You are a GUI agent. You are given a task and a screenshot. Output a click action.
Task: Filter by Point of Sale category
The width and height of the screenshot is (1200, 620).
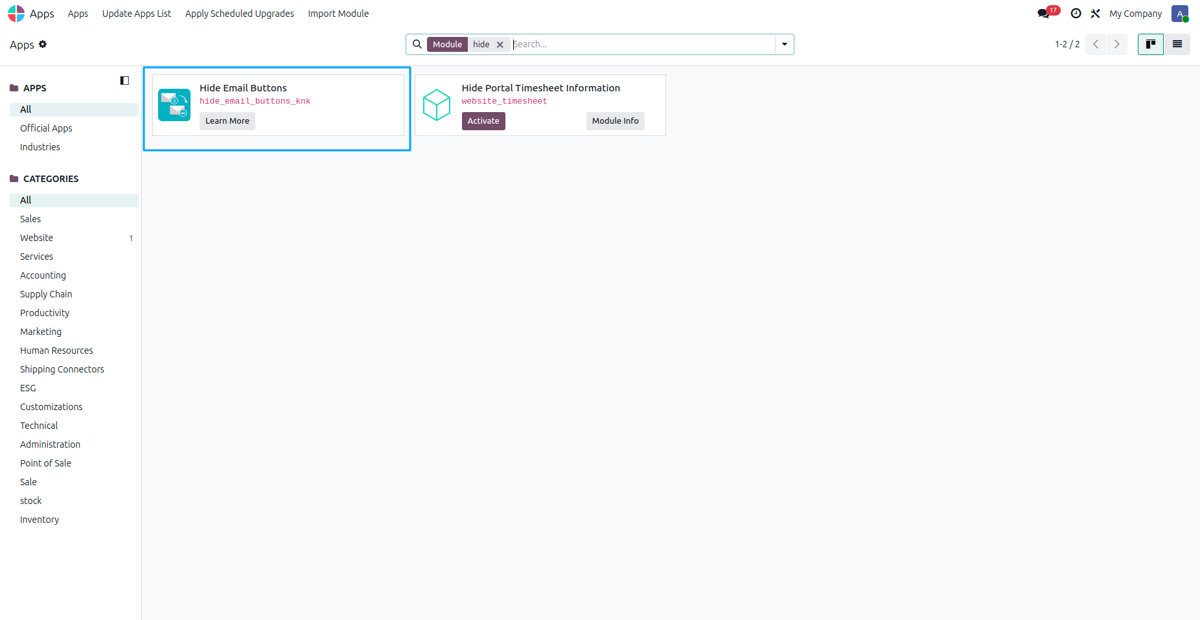[x=75, y=463]
